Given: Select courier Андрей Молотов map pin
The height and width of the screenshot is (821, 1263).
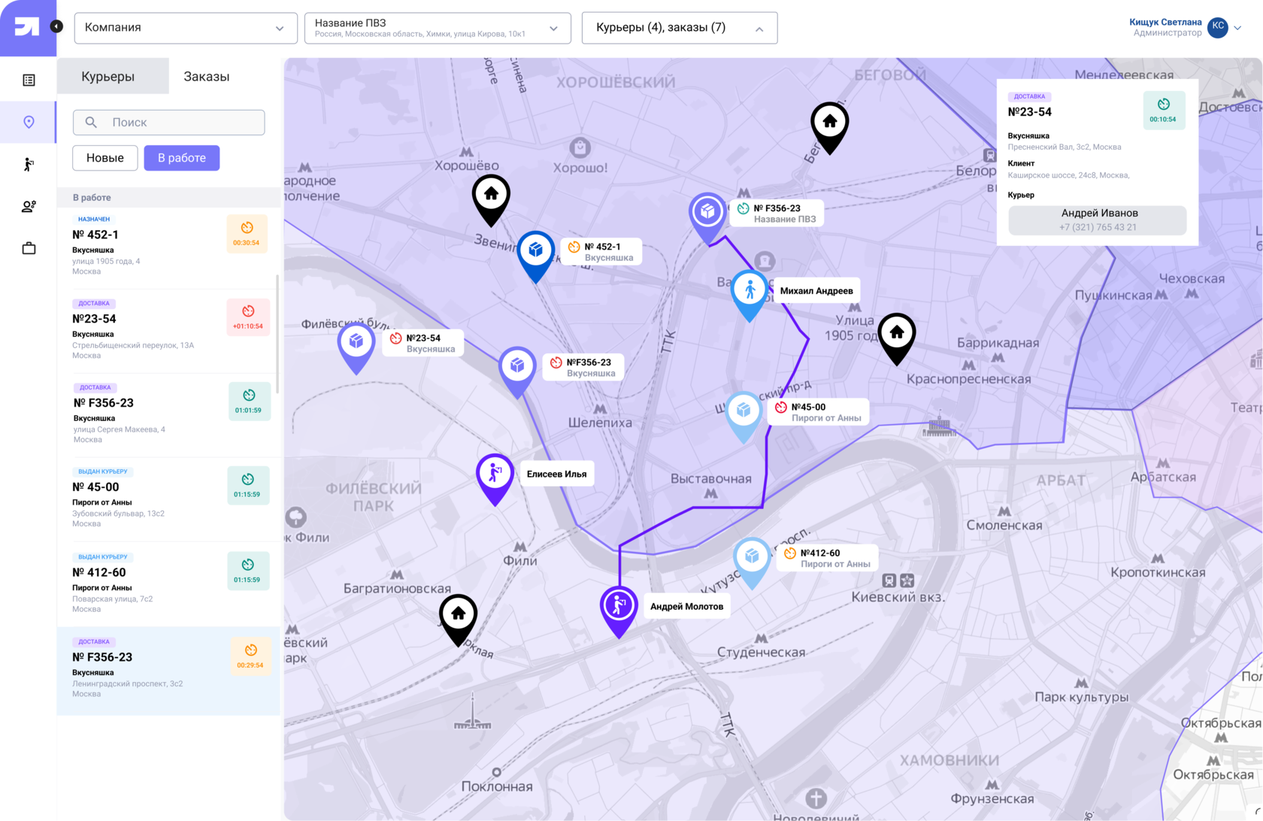Looking at the screenshot, I should click(619, 607).
